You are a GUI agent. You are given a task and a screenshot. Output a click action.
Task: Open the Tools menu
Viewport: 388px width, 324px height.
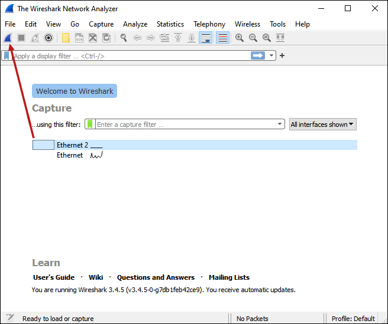[x=277, y=24]
